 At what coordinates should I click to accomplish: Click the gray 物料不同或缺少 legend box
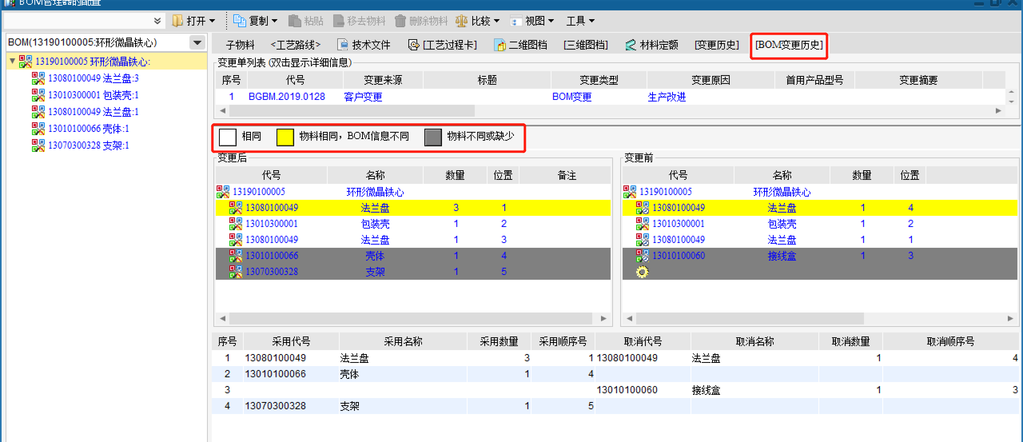click(433, 137)
